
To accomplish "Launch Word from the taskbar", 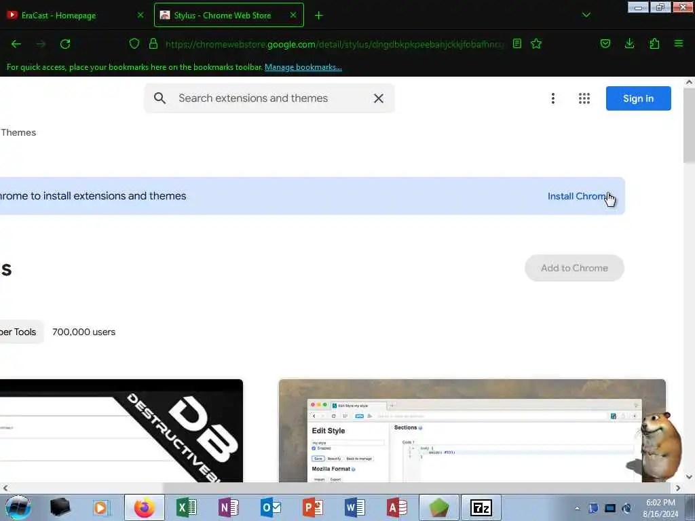I will coord(354,507).
